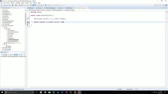
Task: Click the New Java Class green icon
Action: [22, 5]
